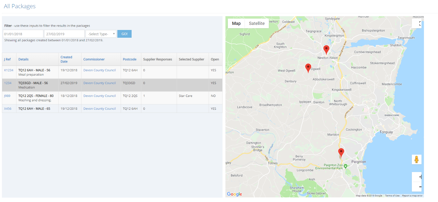This screenshot has height=202, width=438.
Task: Select 'Washing and dressing.' details text
Action: click(x=35, y=100)
